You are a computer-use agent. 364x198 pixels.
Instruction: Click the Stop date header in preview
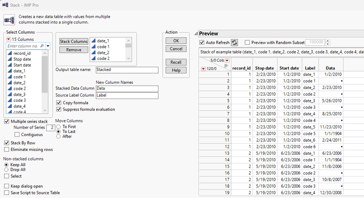pyautogui.click(x=265, y=68)
